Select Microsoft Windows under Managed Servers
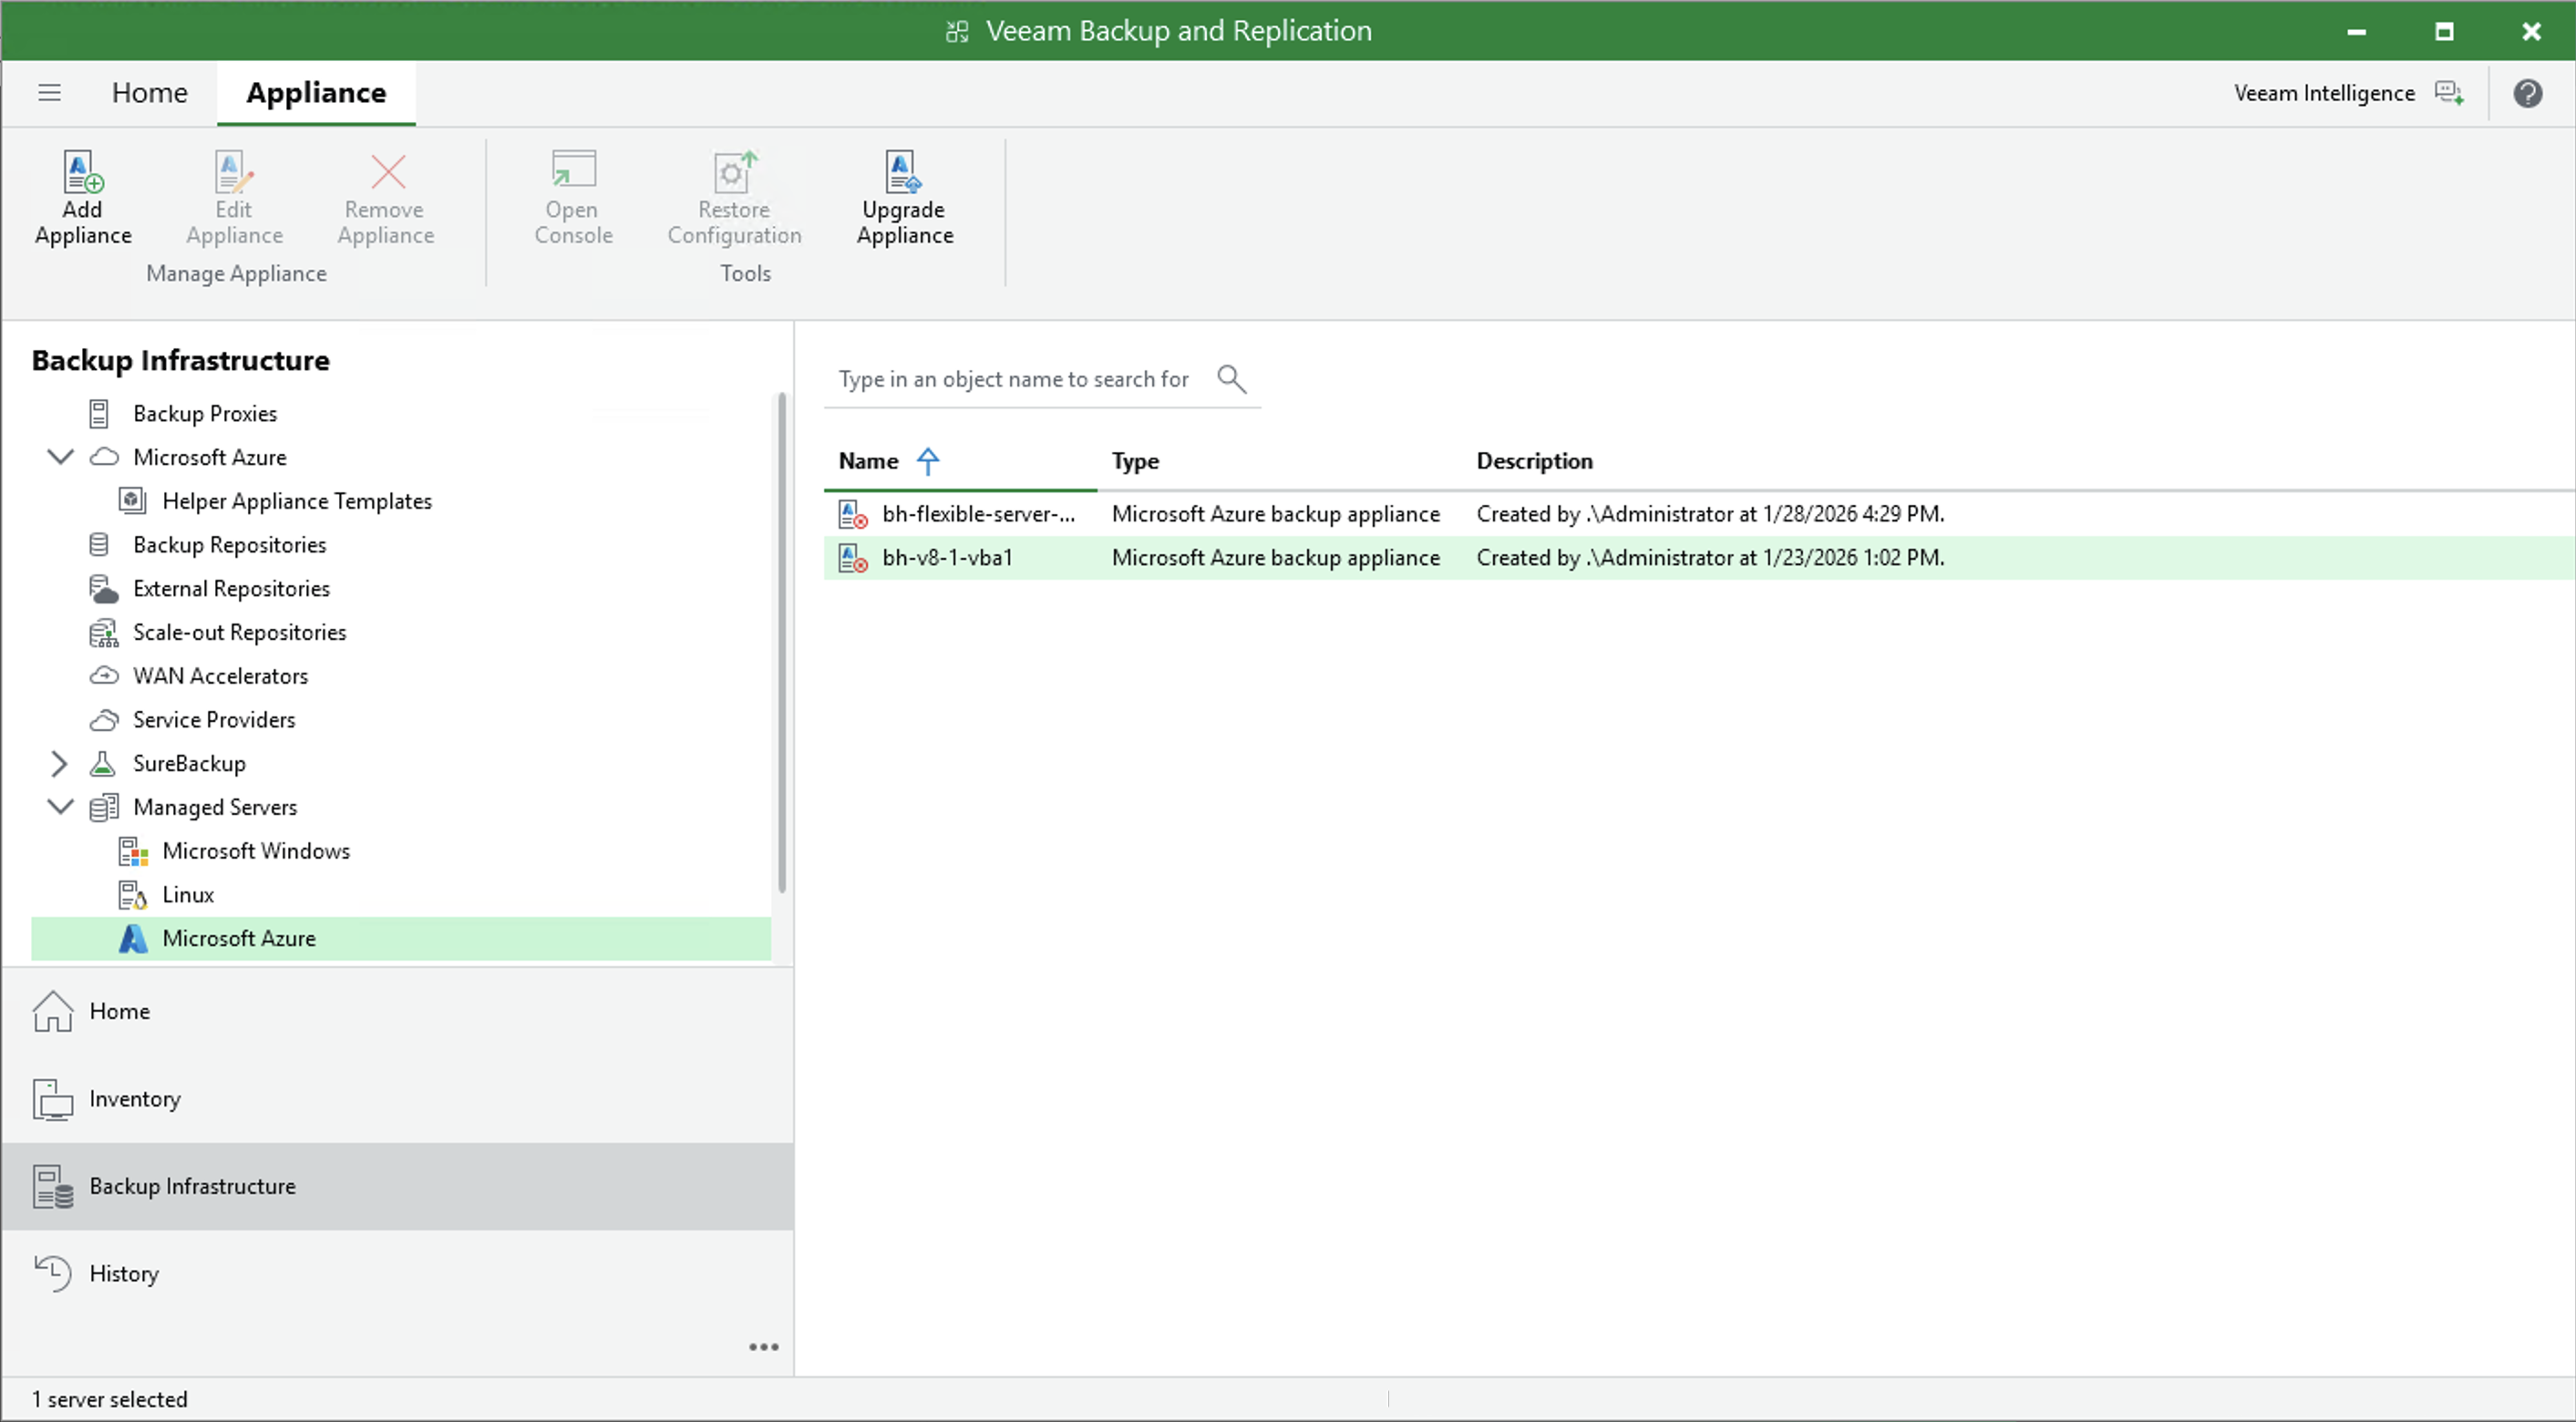 point(256,851)
